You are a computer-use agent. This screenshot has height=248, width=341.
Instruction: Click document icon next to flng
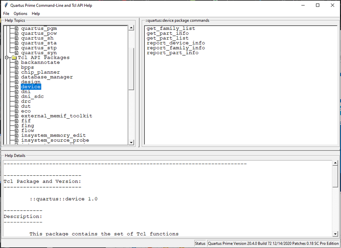16,126
